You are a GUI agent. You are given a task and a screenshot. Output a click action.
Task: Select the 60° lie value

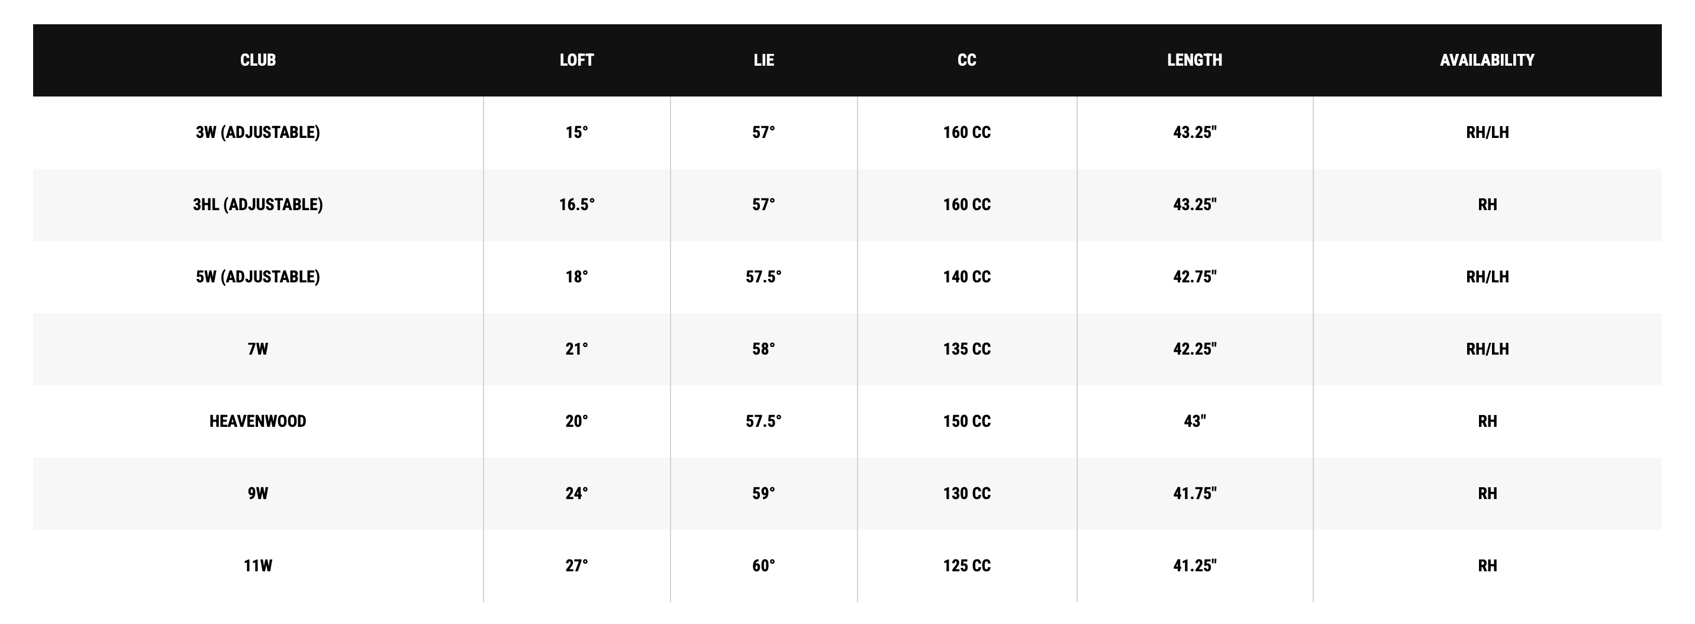click(x=763, y=565)
